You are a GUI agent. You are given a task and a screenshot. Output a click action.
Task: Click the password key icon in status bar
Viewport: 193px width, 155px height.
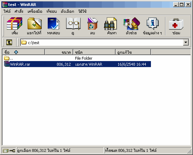click(x=12, y=150)
